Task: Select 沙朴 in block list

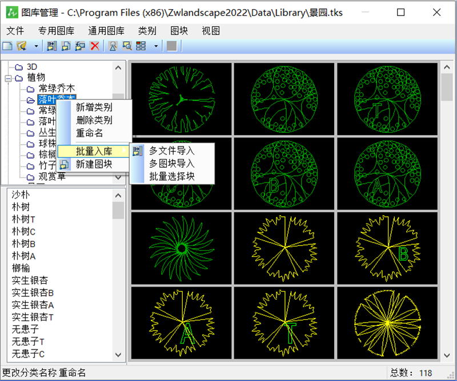Action: click(x=21, y=195)
